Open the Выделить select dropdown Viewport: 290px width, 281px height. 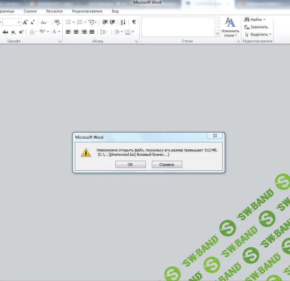point(258,34)
